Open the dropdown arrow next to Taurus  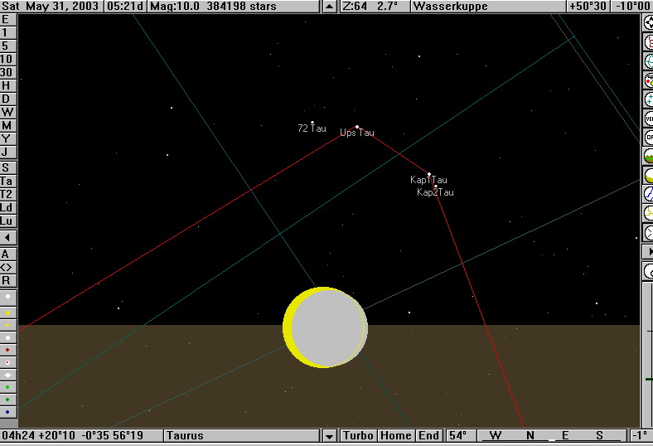[329, 436]
